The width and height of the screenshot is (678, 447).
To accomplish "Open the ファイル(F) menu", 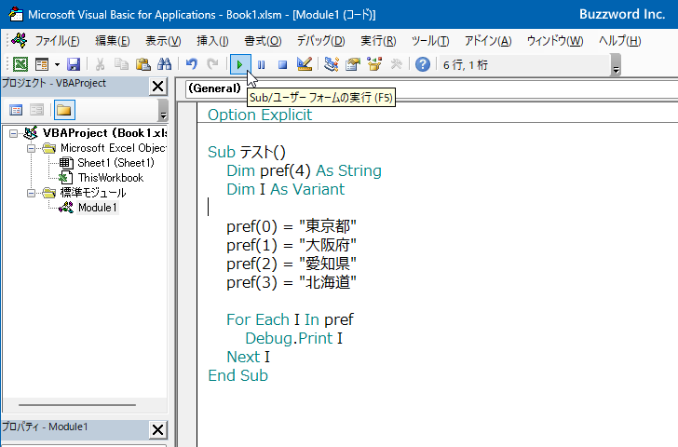I will coord(57,41).
